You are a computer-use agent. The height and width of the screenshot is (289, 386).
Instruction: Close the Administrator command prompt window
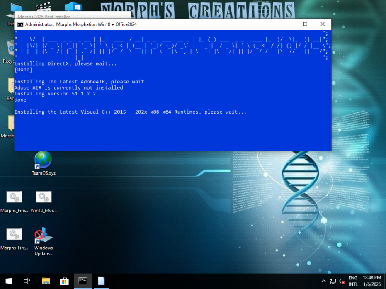click(x=323, y=24)
